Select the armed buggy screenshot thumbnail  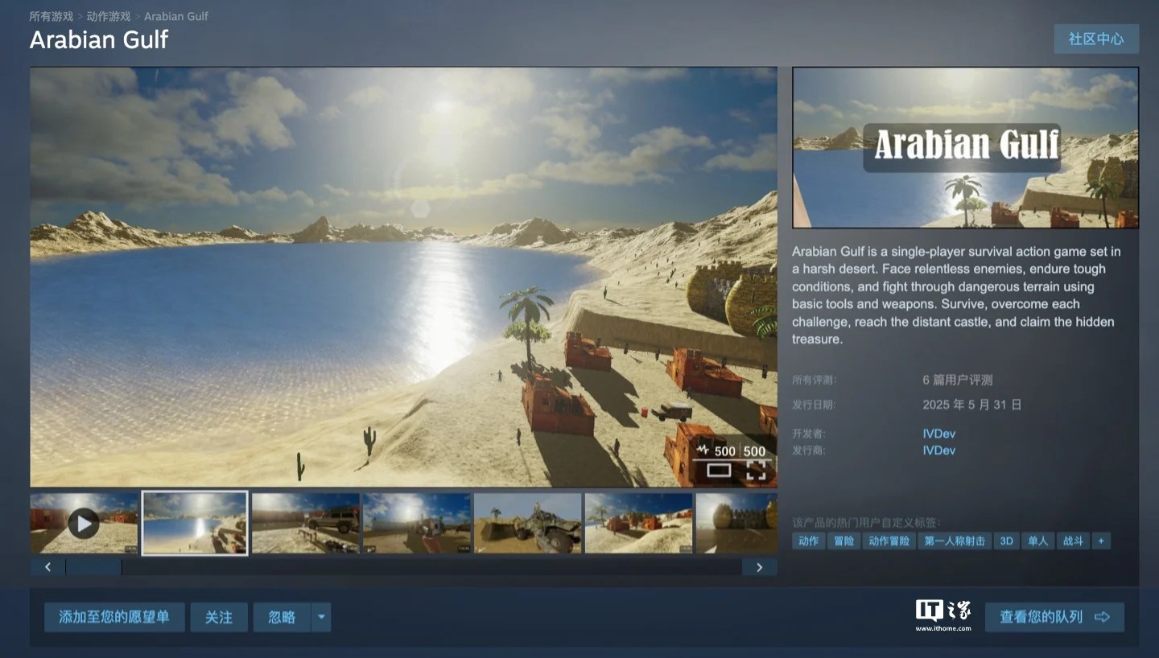point(528,524)
